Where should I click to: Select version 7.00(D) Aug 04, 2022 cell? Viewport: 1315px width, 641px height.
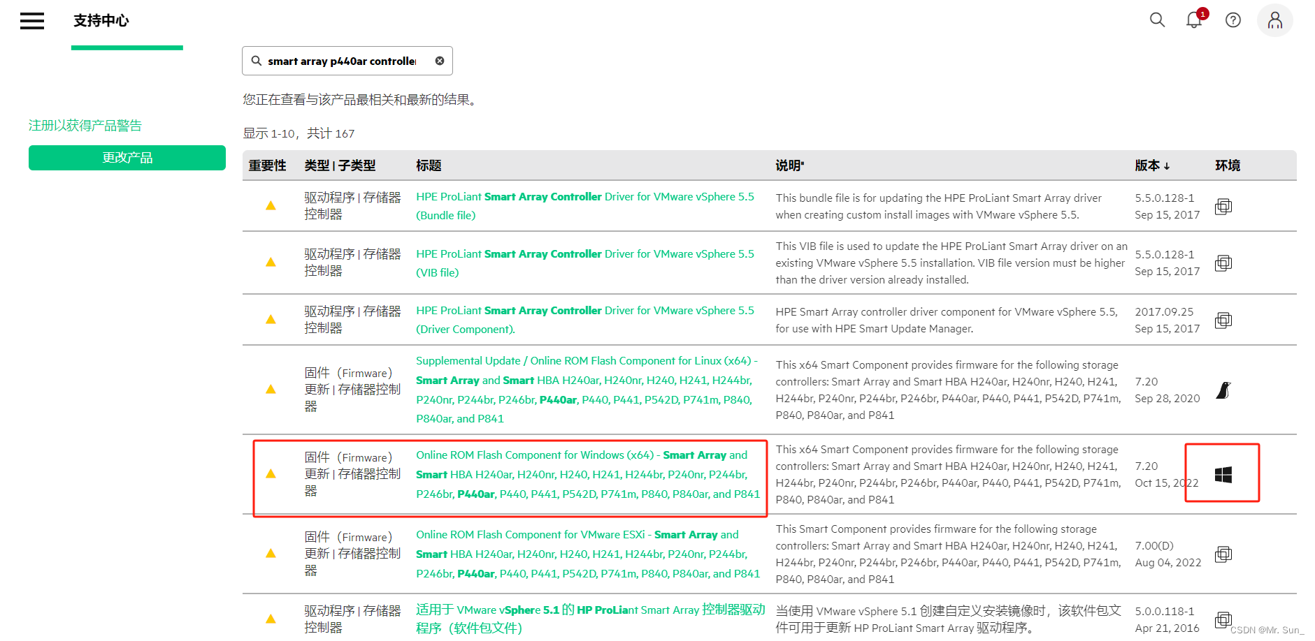click(x=1168, y=554)
